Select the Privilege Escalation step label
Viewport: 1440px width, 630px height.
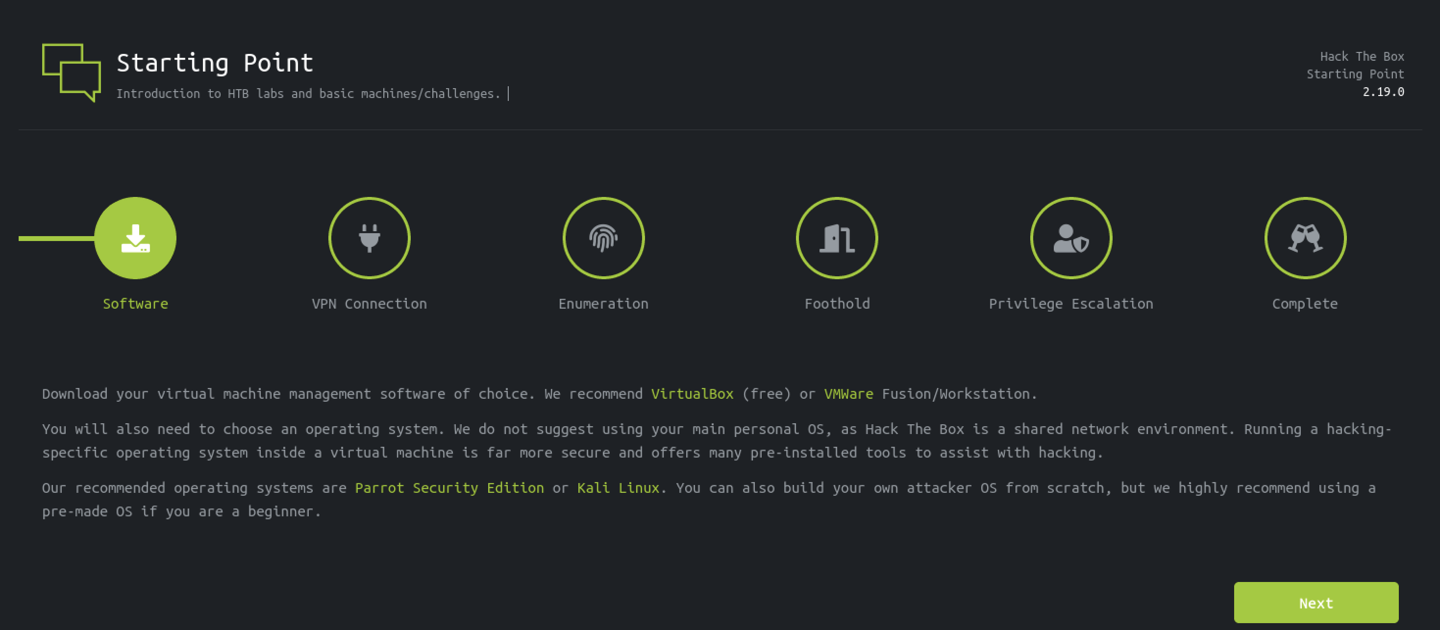[1071, 304]
